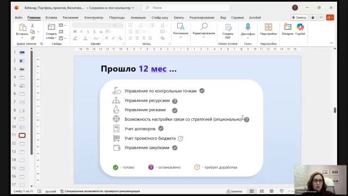Toggle the Заметки notes pane
Image resolution: width=348 pixels, height=196 pixels.
[234, 191]
